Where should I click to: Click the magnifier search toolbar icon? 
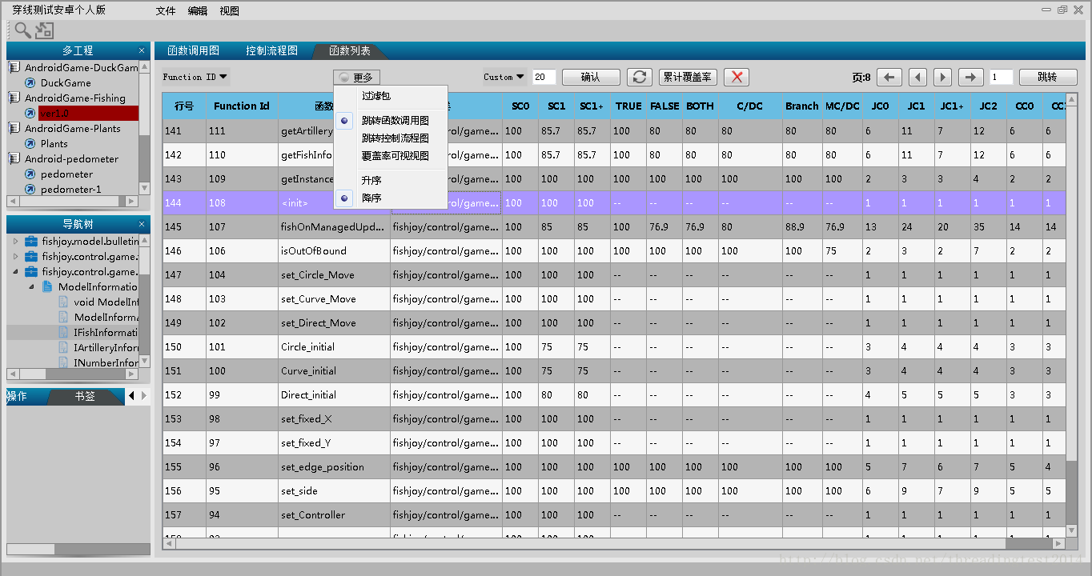23,30
